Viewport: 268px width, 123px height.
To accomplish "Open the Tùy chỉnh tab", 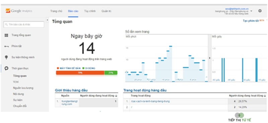I will pyautogui.click(x=90, y=11).
